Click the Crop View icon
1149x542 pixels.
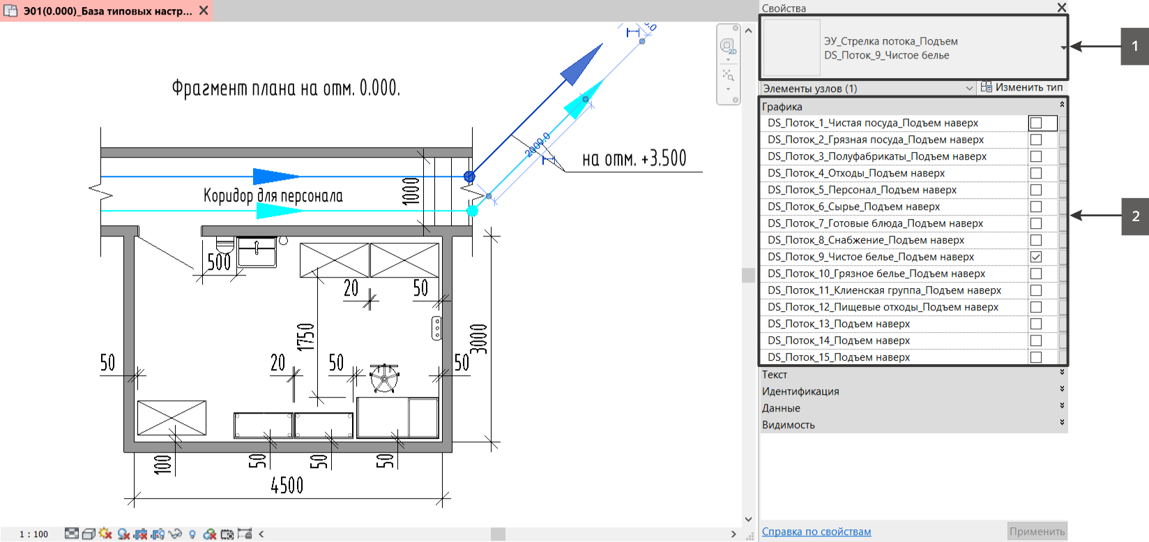point(141,534)
